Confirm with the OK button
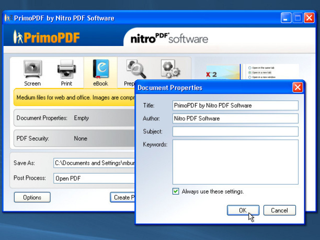The width and height of the screenshot is (320, 240). point(243,210)
